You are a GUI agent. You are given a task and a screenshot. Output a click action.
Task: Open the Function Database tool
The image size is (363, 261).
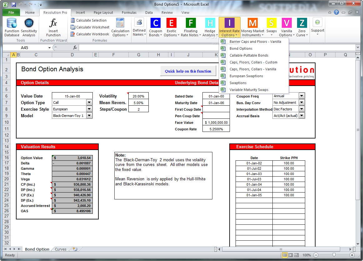(12, 27)
